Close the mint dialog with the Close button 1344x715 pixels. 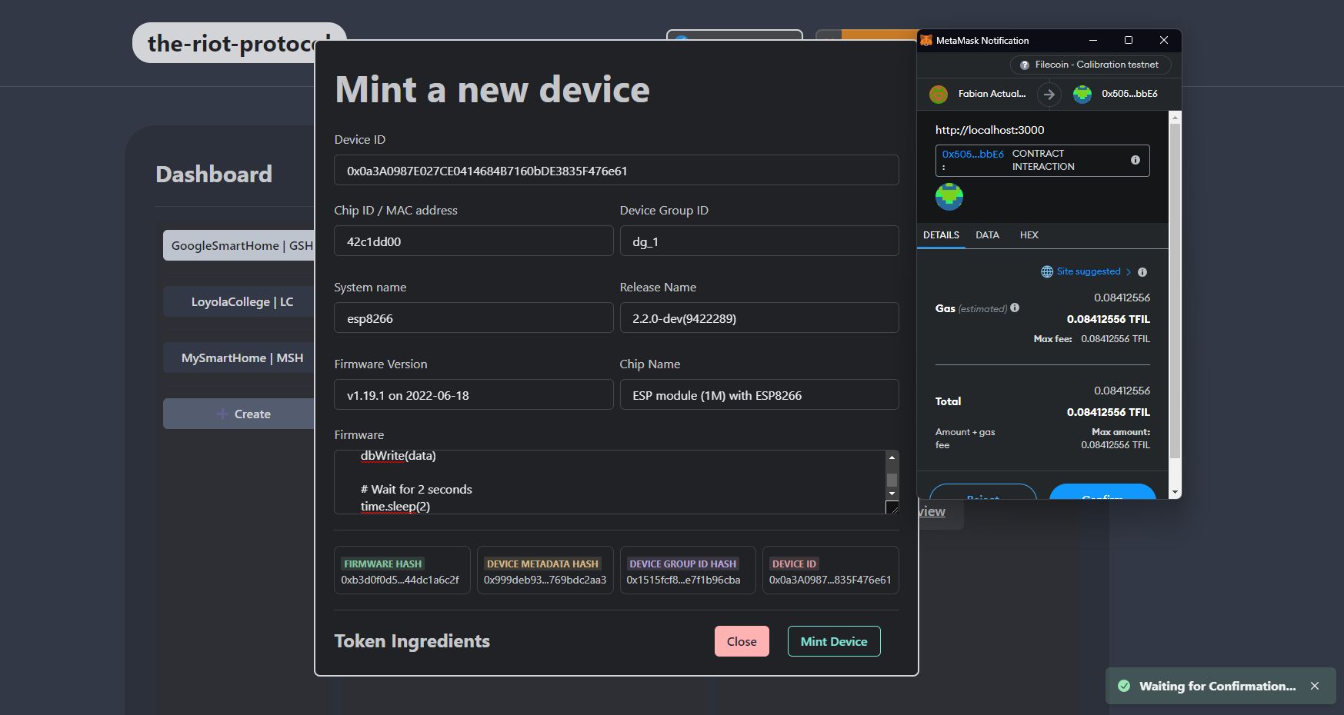741,640
